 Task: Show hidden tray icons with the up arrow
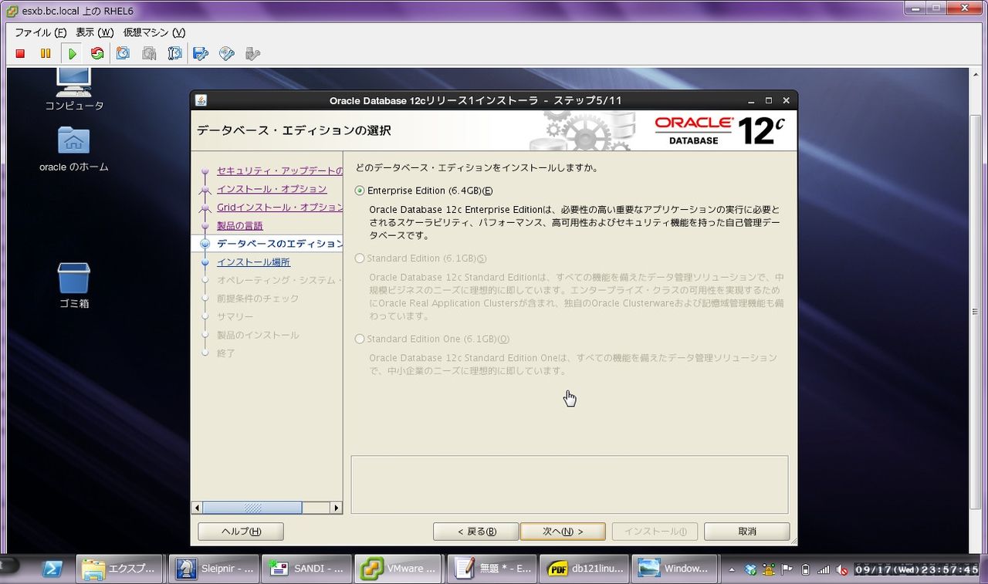tap(733, 569)
